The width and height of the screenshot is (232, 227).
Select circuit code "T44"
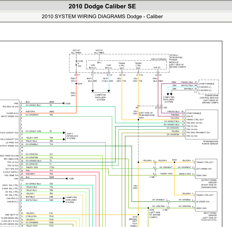coord(51,138)
